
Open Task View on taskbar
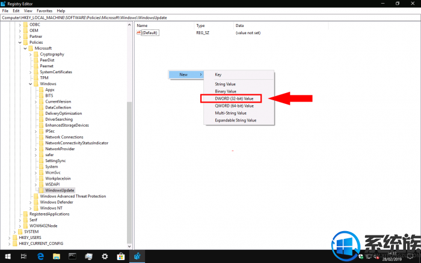click(23, 256)
